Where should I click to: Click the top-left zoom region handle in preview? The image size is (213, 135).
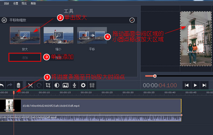point(188,25)
